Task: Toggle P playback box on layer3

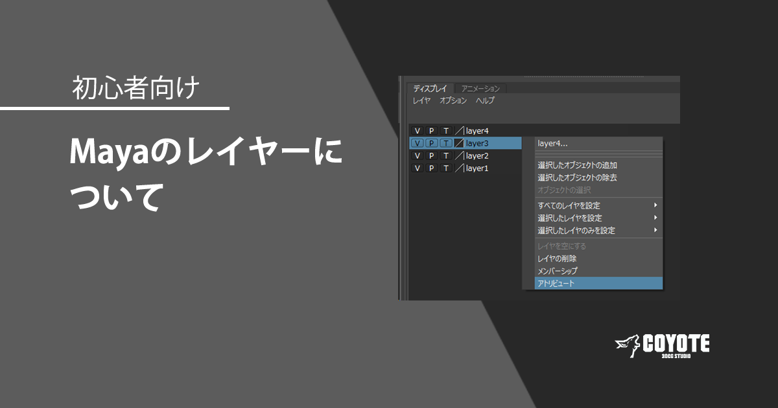Action: click(432, 143)
